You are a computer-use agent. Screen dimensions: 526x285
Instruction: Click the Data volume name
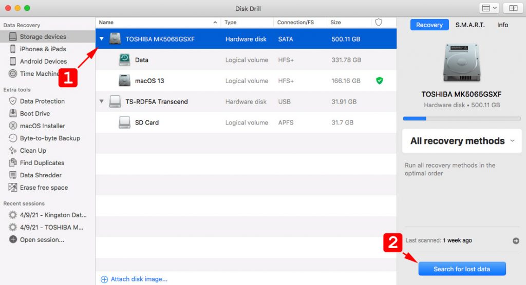pos(142,60)
